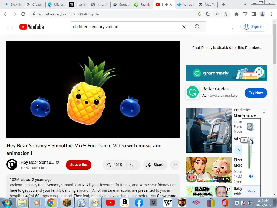Switch to the New Tab tab
This screenshot has height=208, width=277.
click(207, 5)
